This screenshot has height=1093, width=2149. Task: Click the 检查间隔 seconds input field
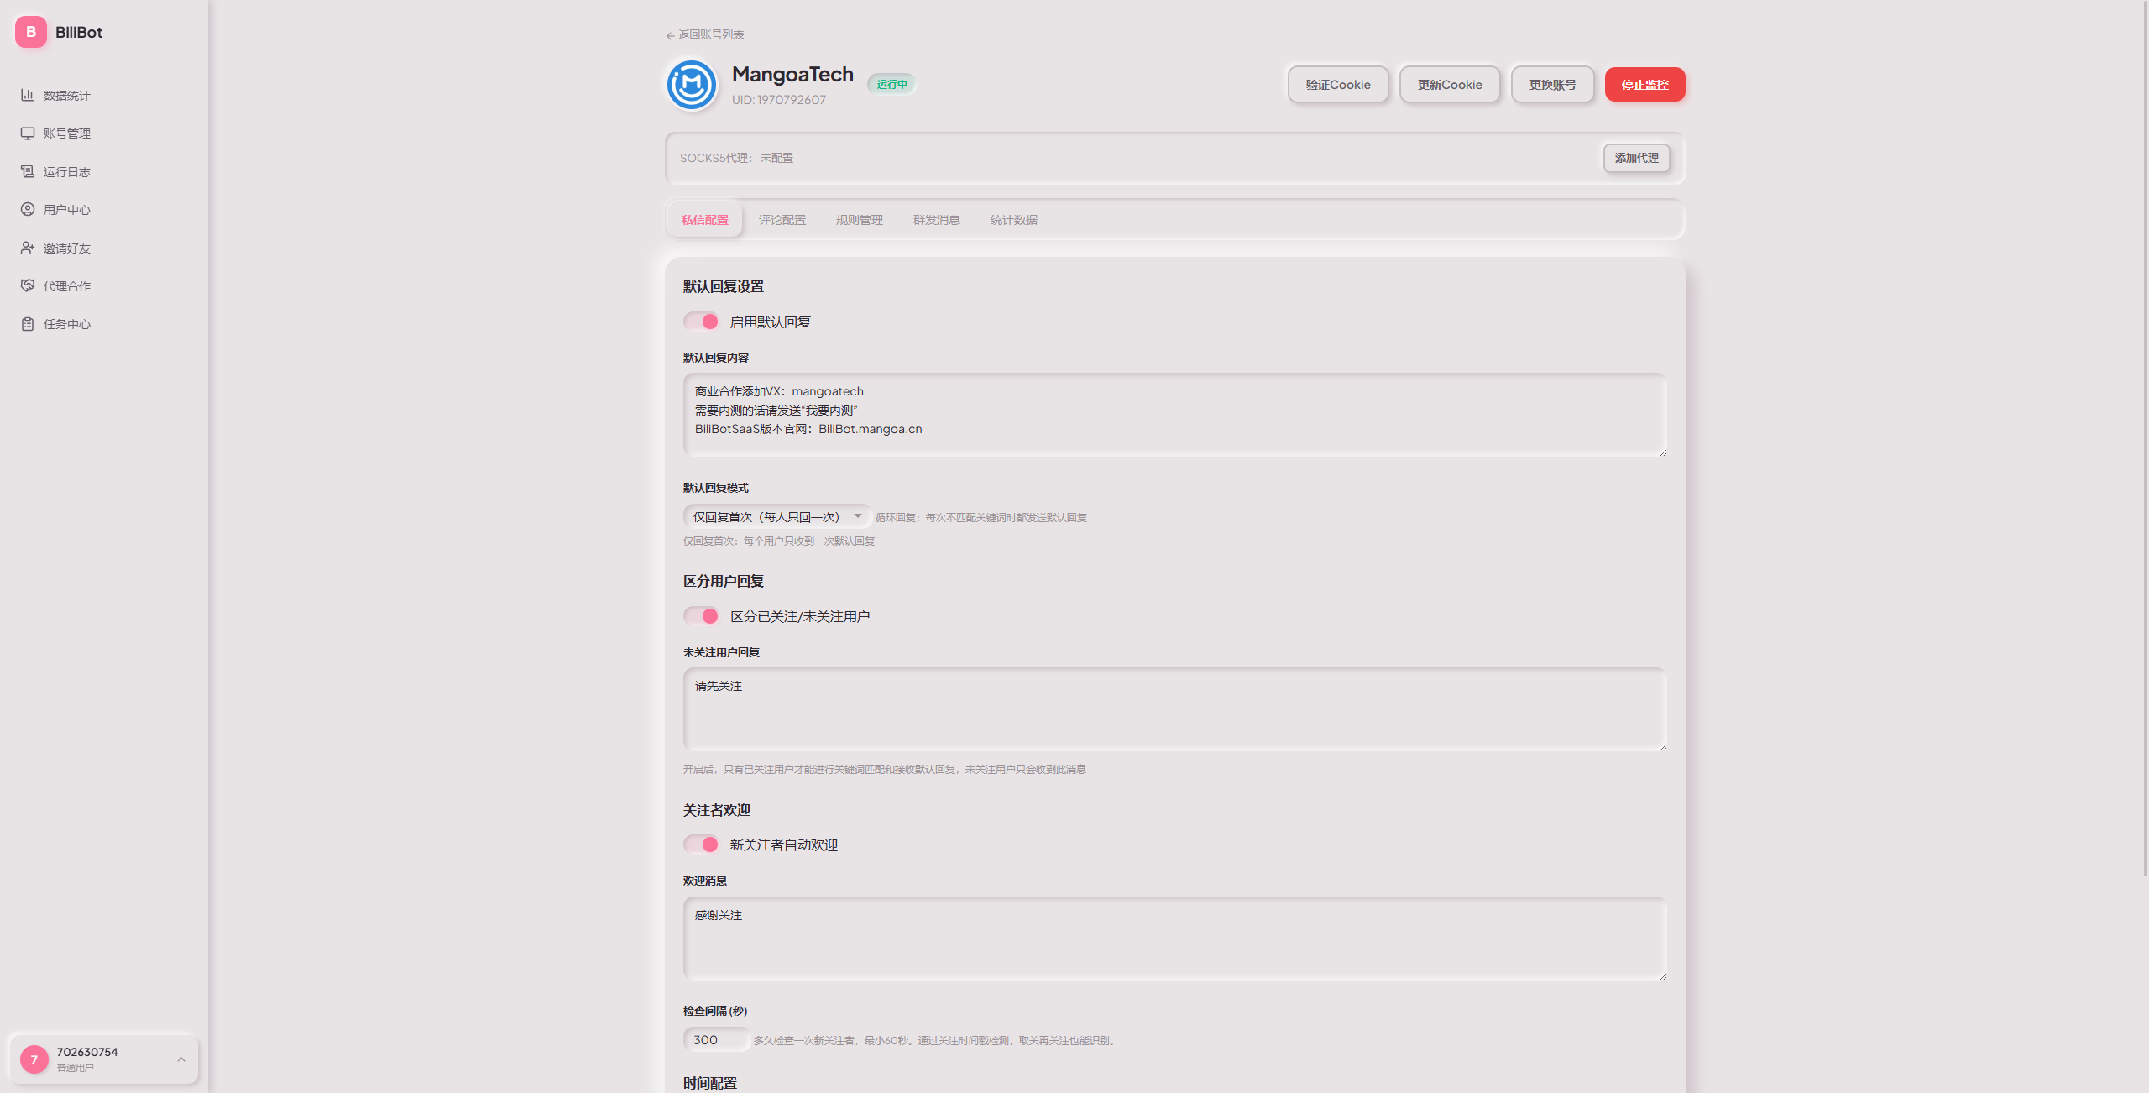715,1040
